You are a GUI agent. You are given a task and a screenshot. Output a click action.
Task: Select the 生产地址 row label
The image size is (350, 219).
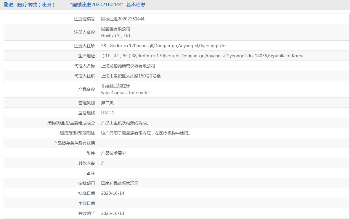pyautogui.click(x=86, y=56)
